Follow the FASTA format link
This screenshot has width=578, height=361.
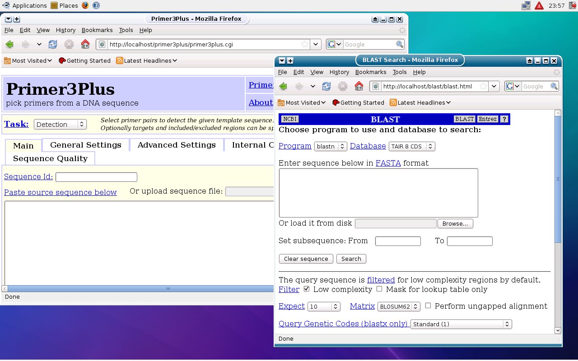(x=388, y=163)
